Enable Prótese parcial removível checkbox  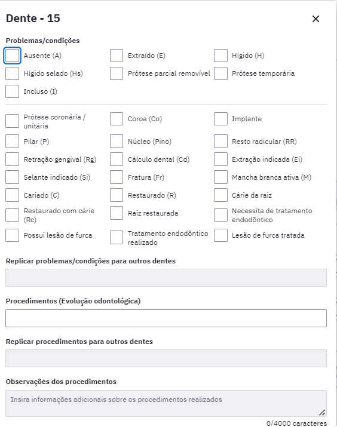117,73
